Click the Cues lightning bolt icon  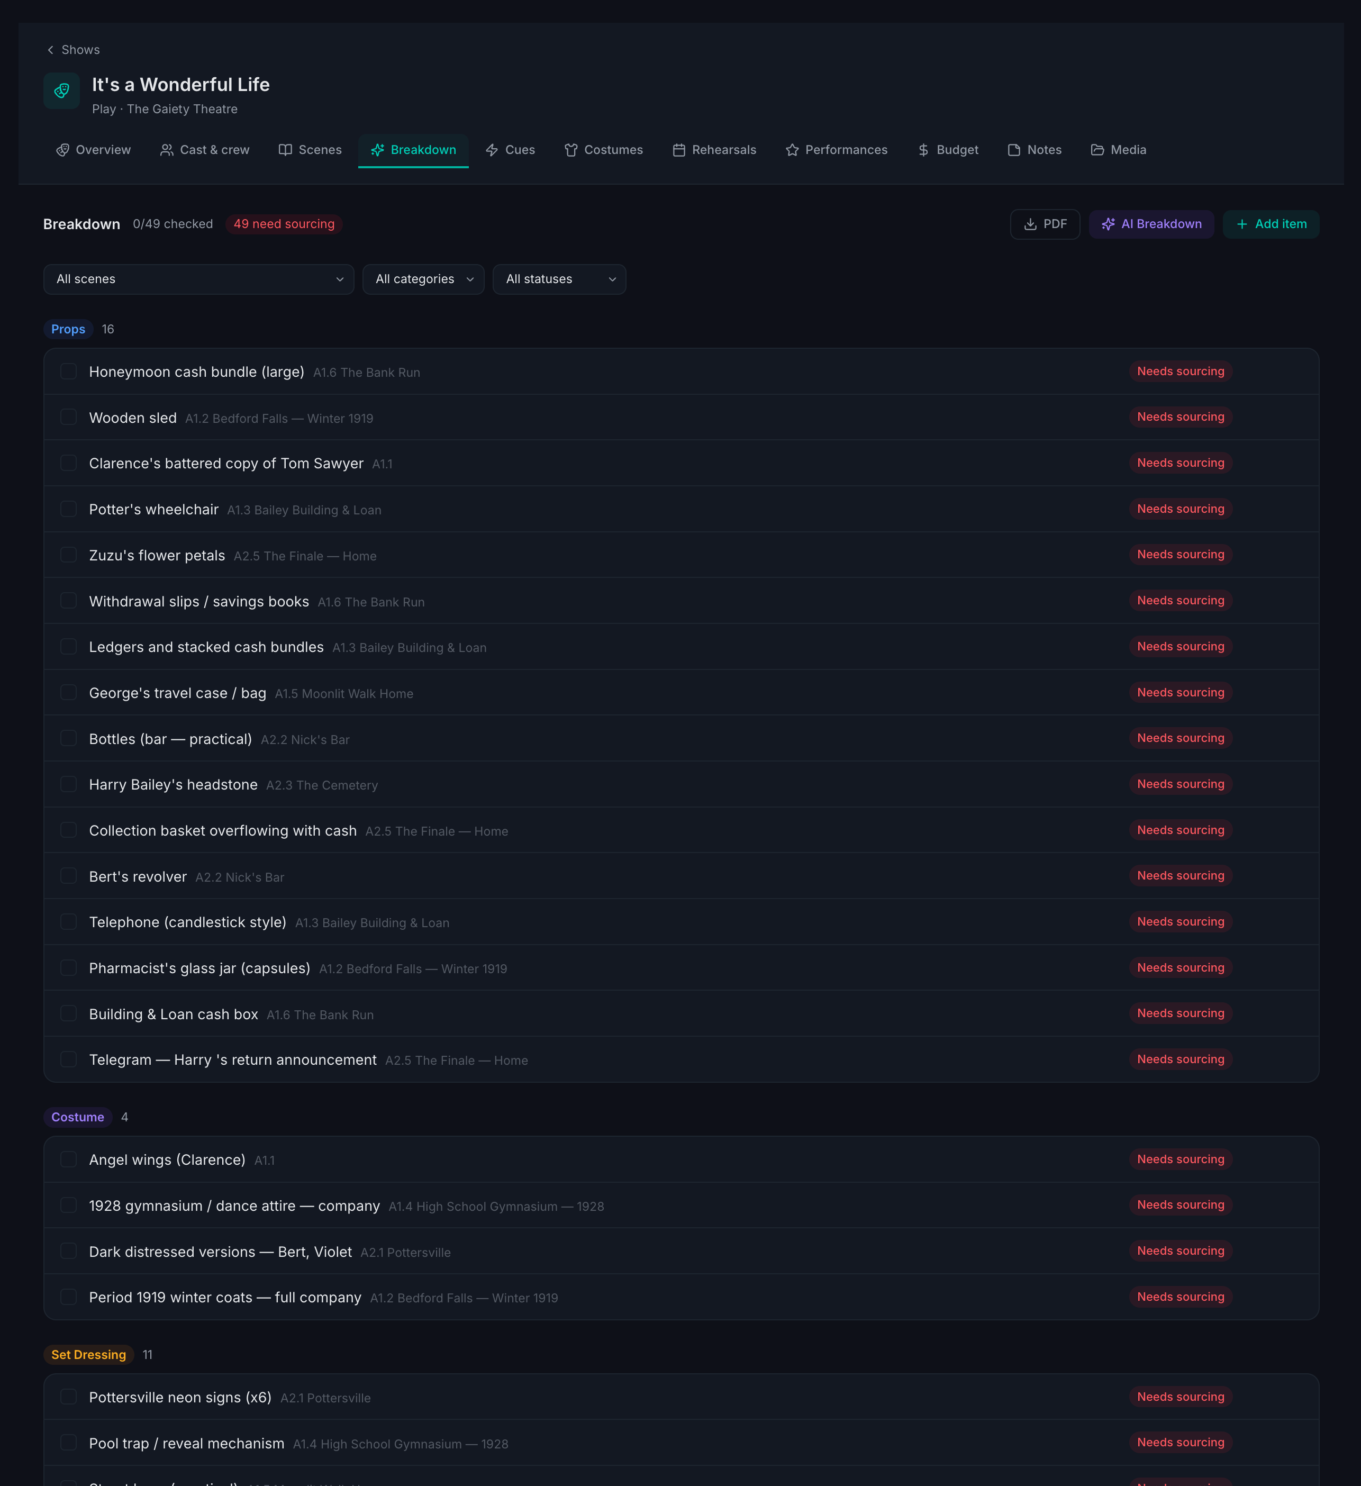492,150
